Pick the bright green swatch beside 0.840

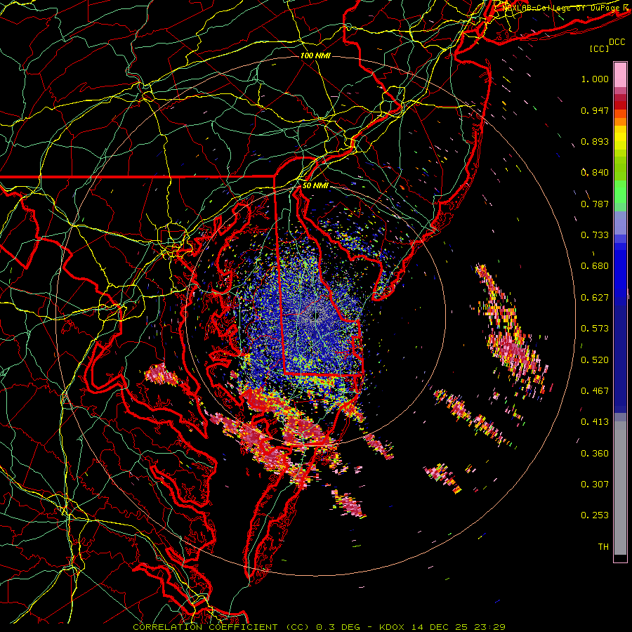(620, 176)
